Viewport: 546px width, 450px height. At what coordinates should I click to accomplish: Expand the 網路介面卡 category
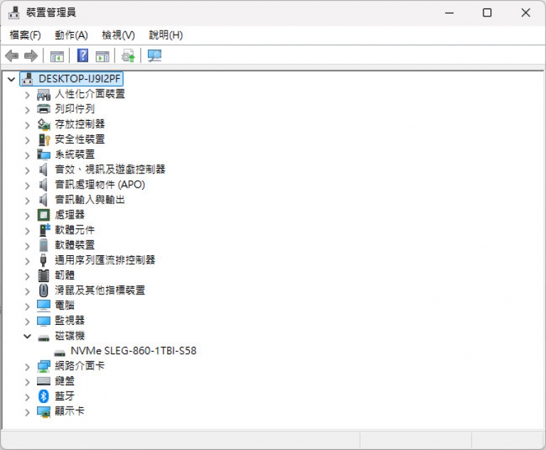point(27,366)
